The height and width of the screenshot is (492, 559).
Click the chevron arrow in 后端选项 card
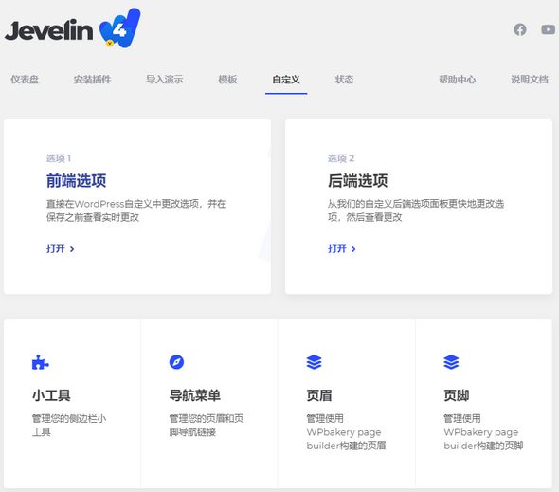(x=353, y=249)
